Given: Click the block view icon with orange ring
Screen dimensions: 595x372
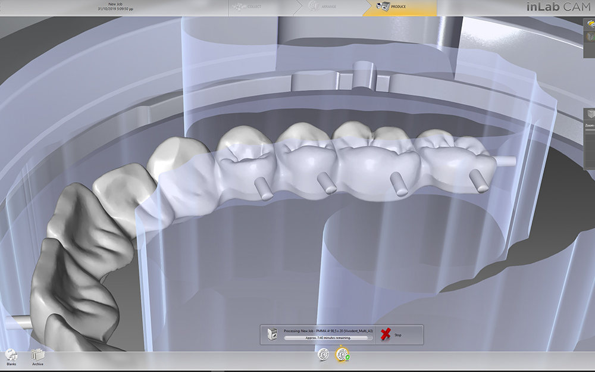Looking at the screenshot, I should (590, 37).
